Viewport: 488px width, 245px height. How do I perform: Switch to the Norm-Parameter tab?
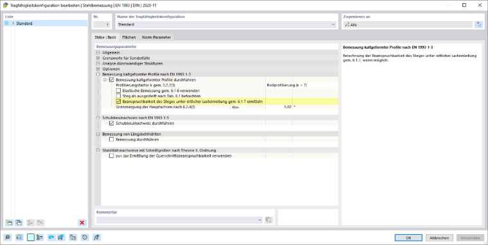[x=156, y=37]
